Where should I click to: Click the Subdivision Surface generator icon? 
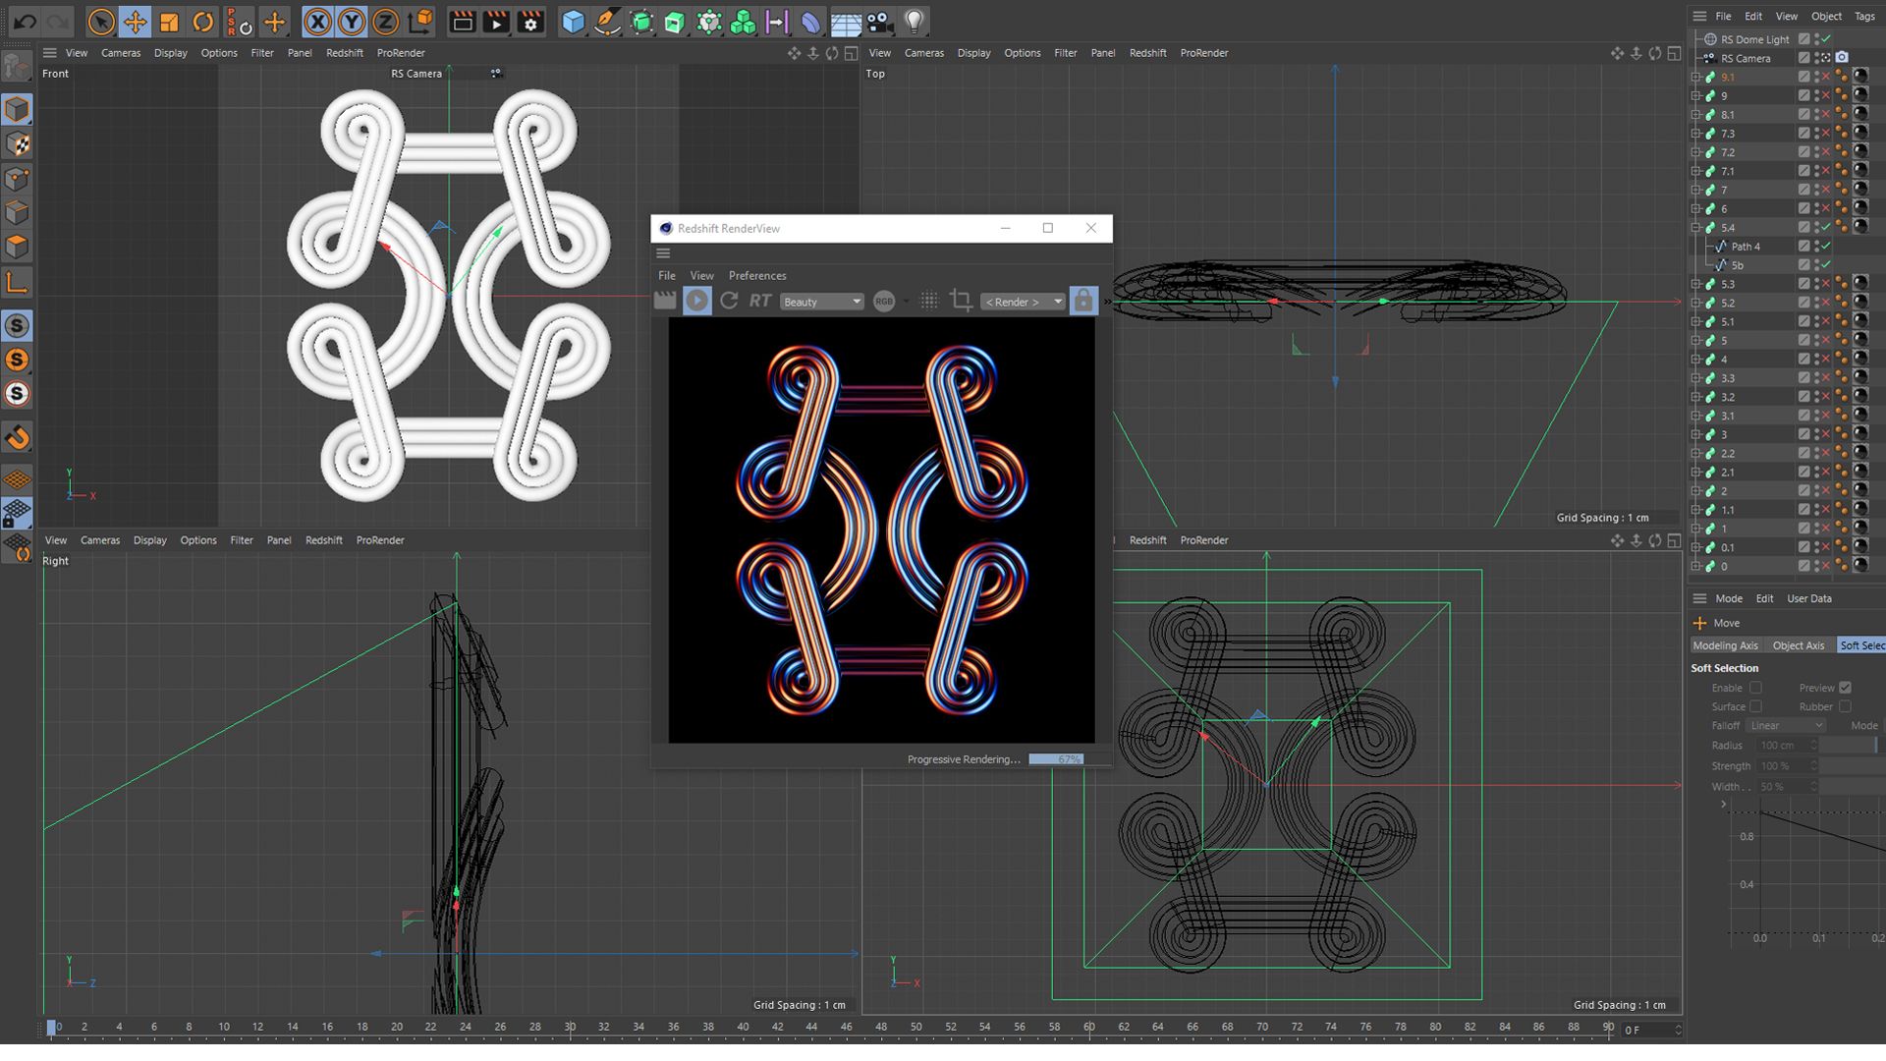tap(641, 21)
